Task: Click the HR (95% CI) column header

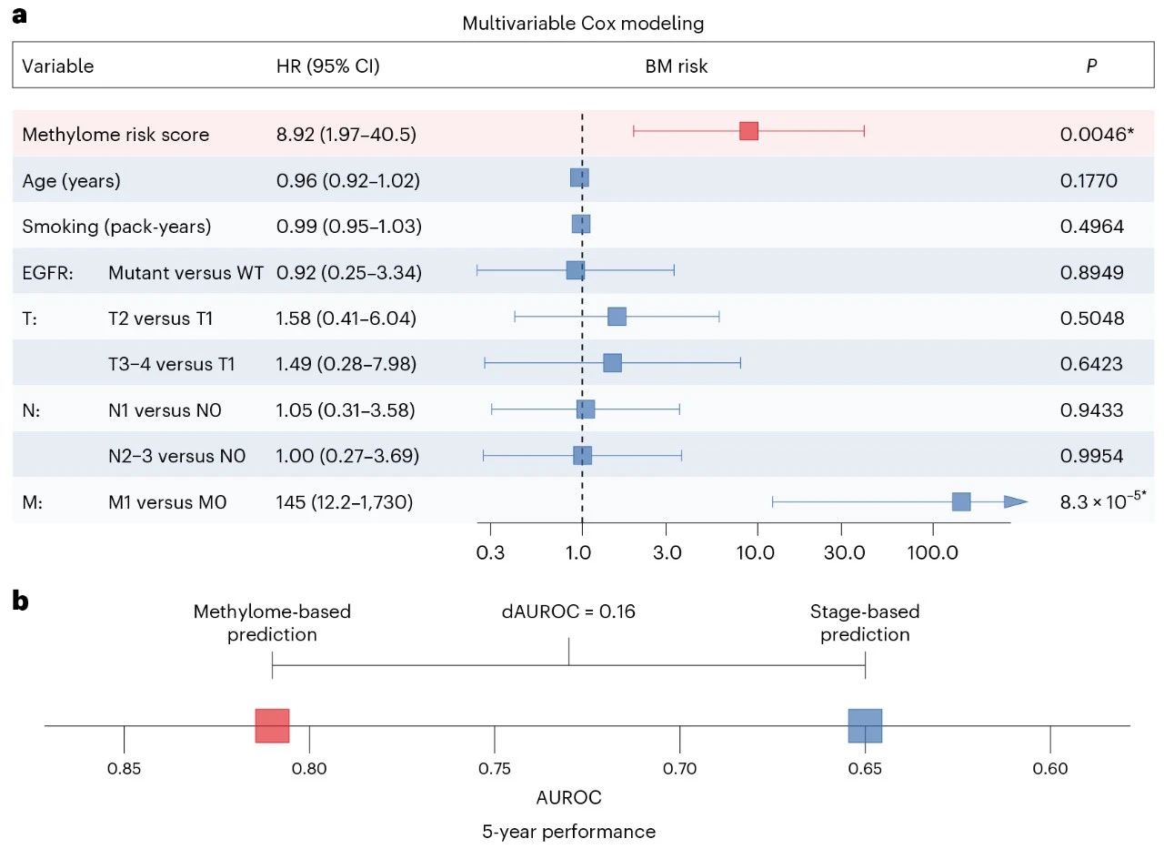Action: (327, 66)
